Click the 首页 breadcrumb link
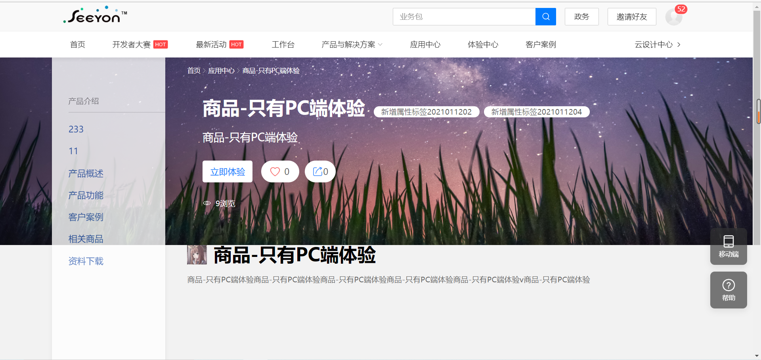This screenshot has width=761, height=360. pos(194,71)
